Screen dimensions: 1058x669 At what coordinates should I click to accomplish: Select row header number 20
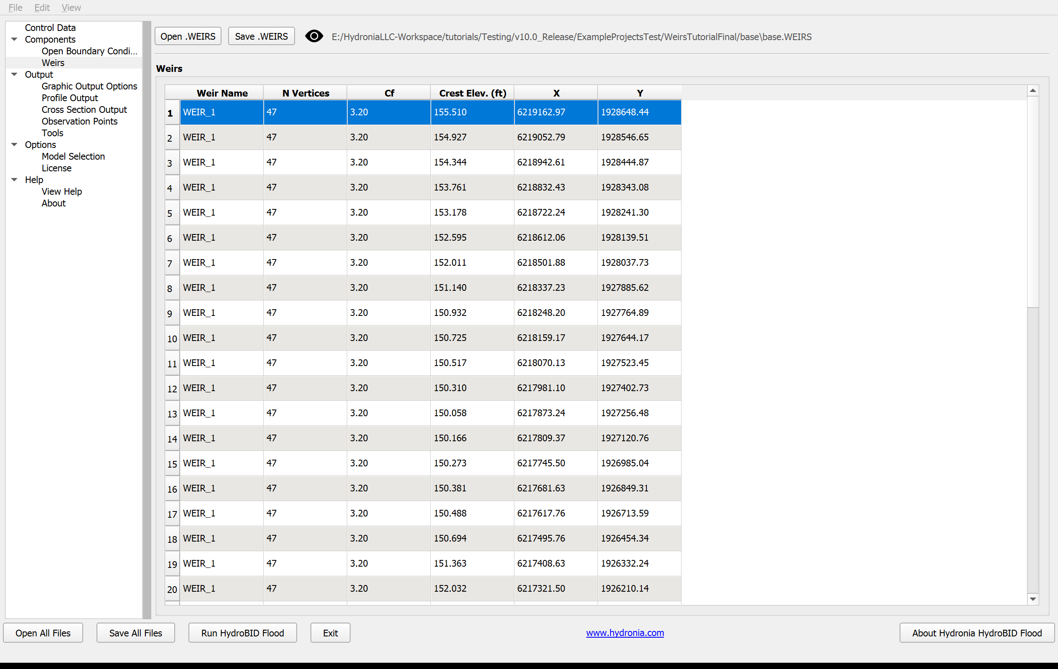pyautogui.click(x=172, y=589)
